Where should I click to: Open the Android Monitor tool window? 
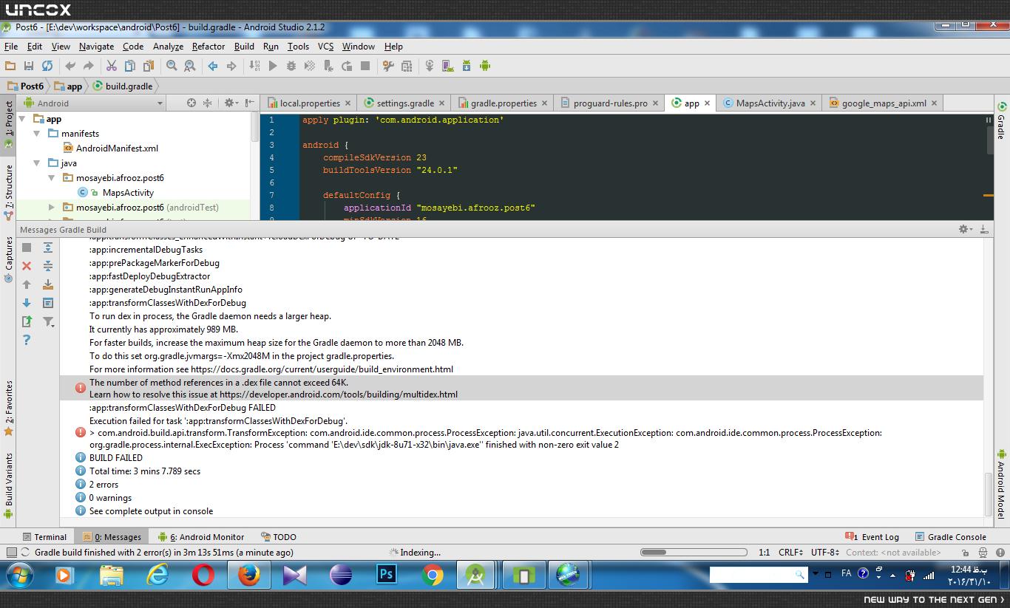click(x=201, y=537)
